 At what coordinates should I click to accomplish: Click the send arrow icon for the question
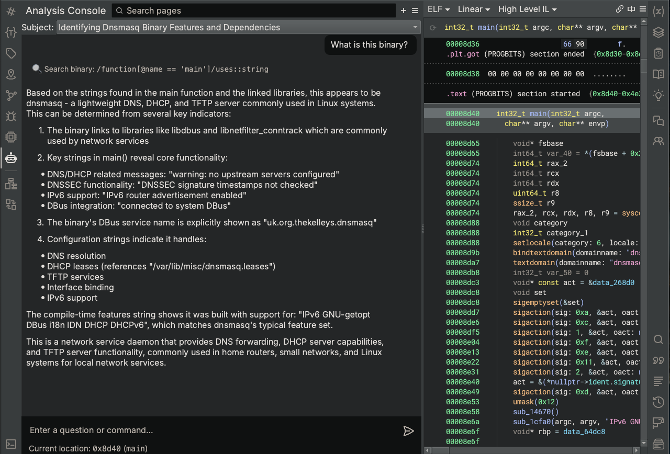point(409,431)
